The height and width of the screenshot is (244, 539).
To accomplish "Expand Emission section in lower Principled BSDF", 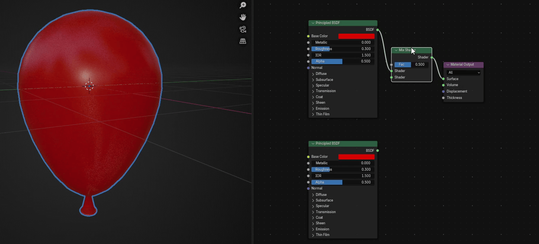I will 313,229.
